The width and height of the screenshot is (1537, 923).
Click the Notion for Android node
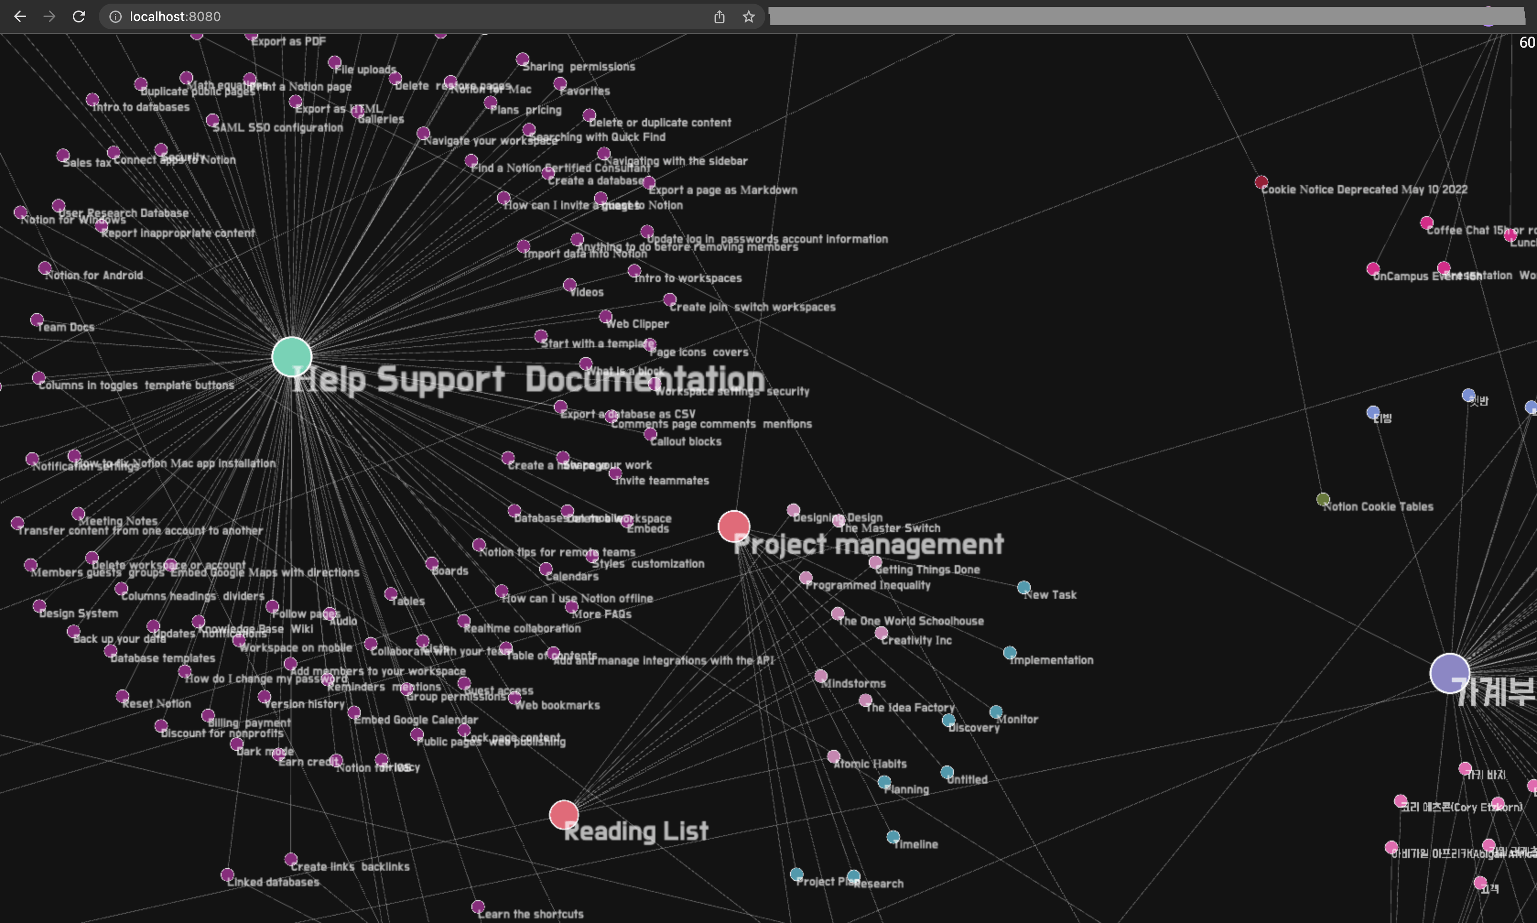click(x=45, y=268)
